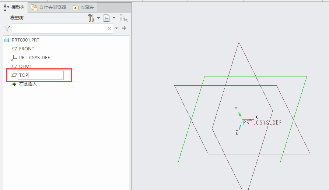Open the search options dropdown arrow
Image resolution: width=329 pixels, height=190 pixels.
click(117, 28)
